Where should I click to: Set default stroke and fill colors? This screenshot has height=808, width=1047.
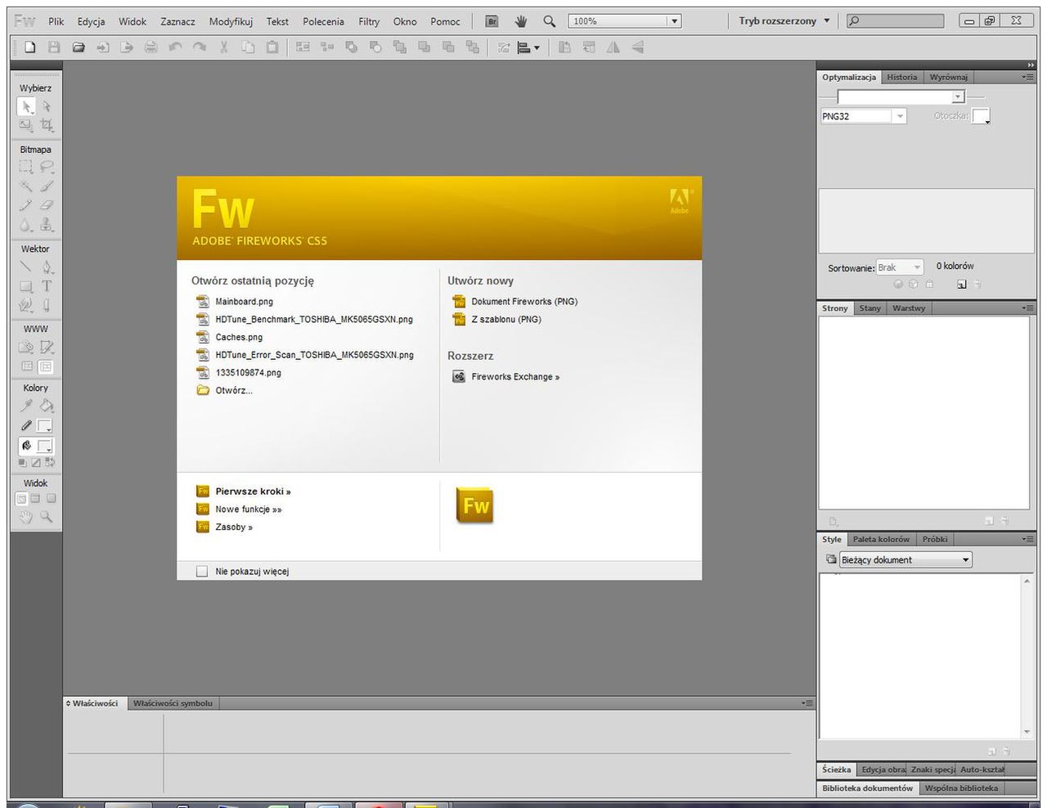23,463
